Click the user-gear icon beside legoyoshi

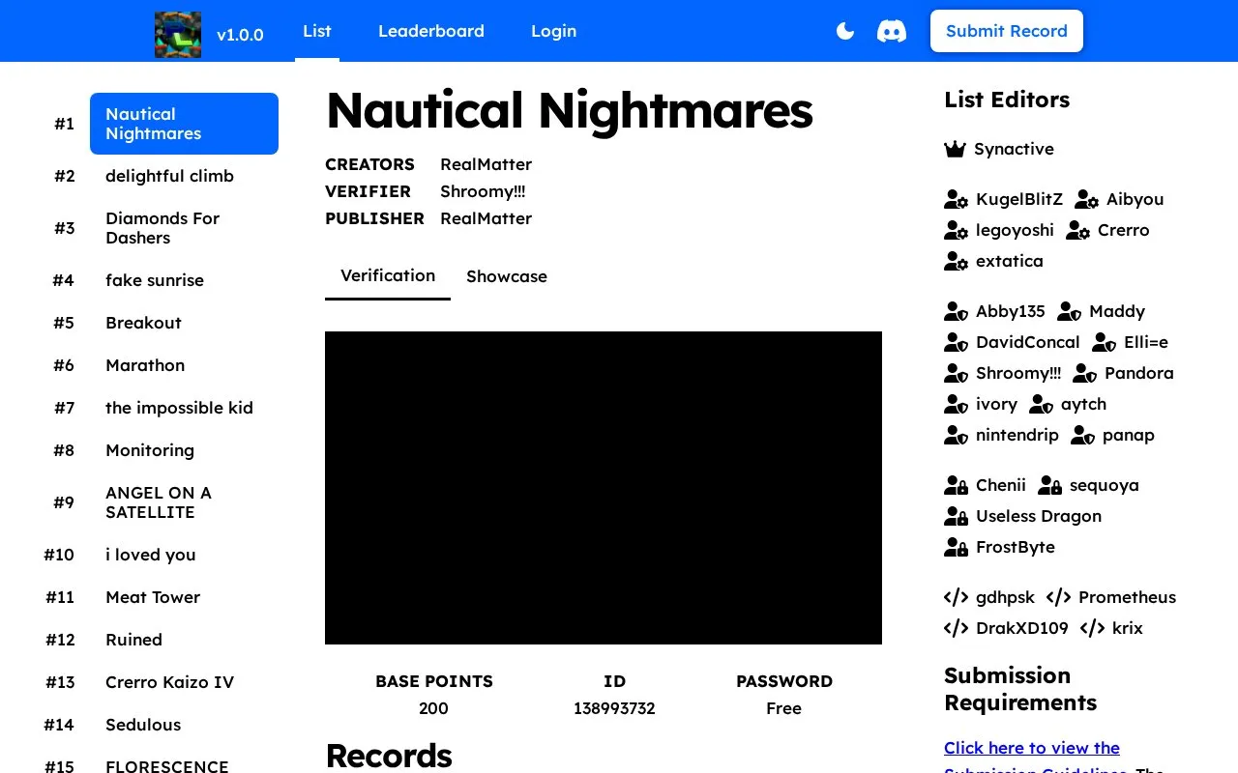[x=957, y=230]
